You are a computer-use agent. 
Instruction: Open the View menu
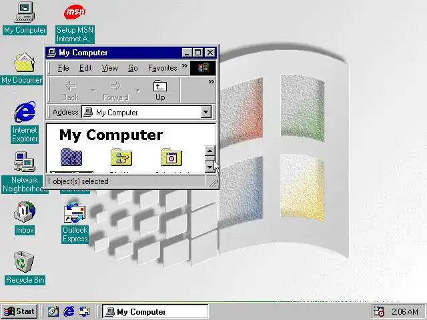(x=109, y=68)
